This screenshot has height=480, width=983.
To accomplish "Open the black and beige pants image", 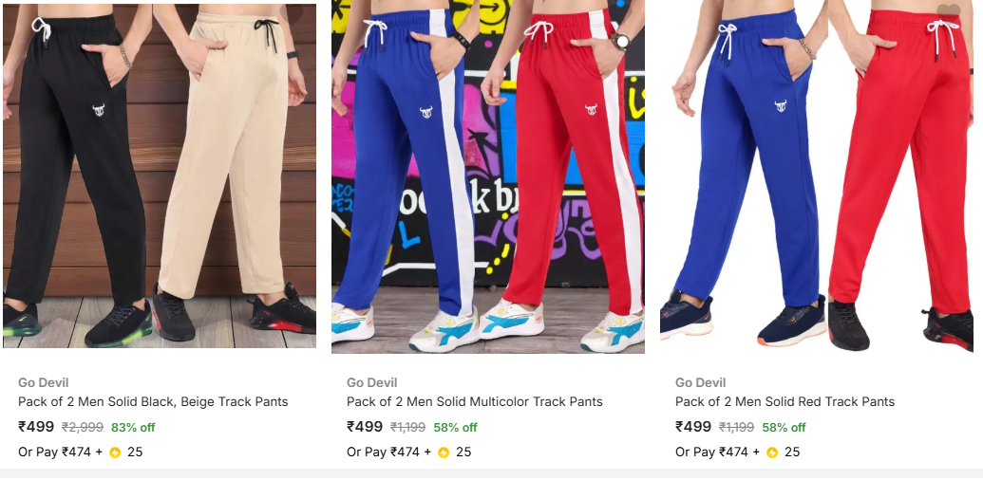I will 160,175.
